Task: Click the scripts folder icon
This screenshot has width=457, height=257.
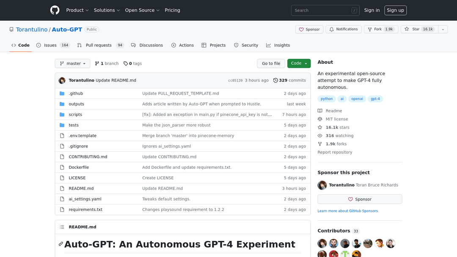Action: tap(62, 115)
